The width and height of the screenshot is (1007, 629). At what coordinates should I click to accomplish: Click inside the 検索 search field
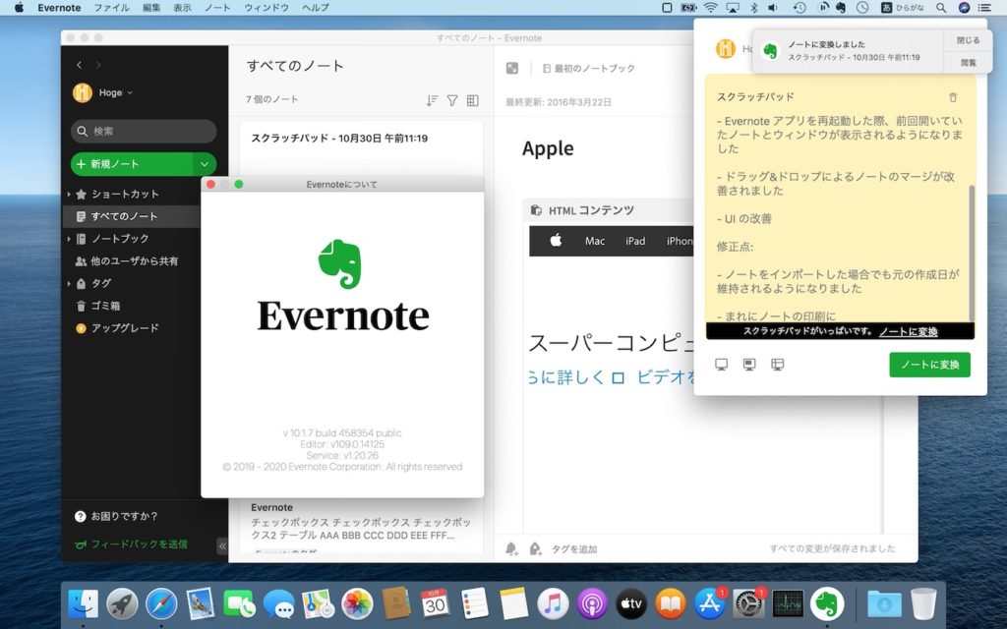143,131
